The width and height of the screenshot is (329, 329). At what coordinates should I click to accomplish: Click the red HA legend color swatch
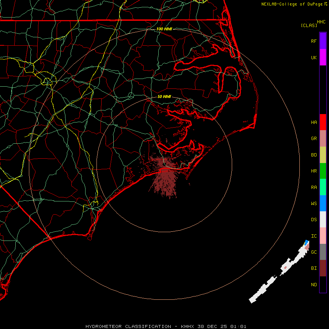(x=323, y=122)
